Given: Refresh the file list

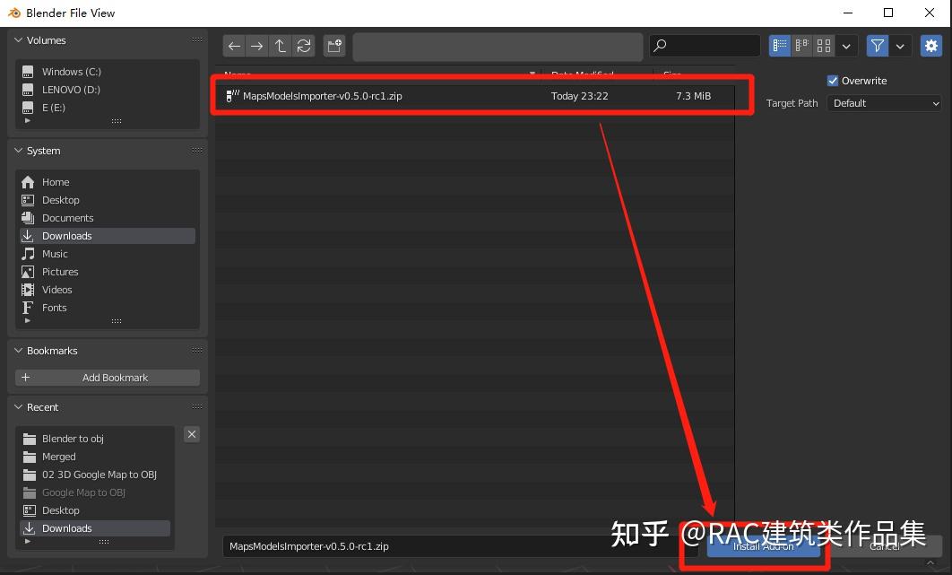Looking at the screenshot, I should pyautogui.click(x=304, y=46).
